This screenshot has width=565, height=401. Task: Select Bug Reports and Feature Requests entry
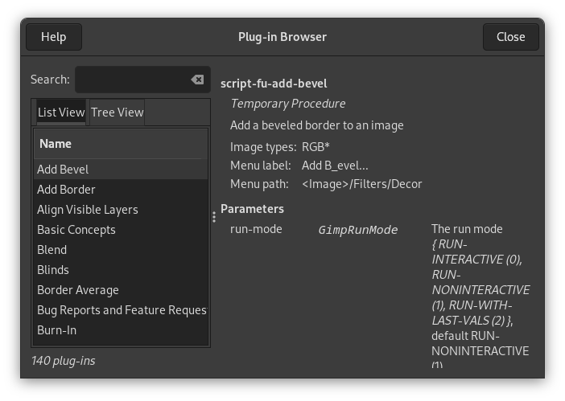tap(121, 310)
